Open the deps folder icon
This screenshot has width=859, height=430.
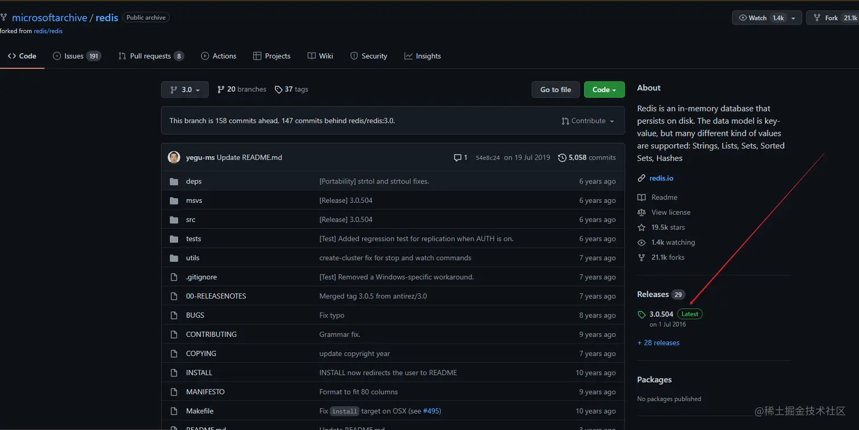click(x=174, y=181)
